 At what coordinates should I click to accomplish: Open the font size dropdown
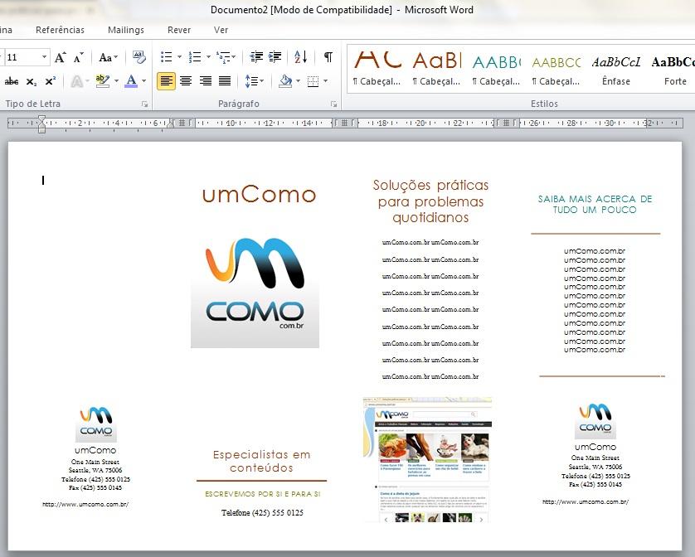click(44, 57)
